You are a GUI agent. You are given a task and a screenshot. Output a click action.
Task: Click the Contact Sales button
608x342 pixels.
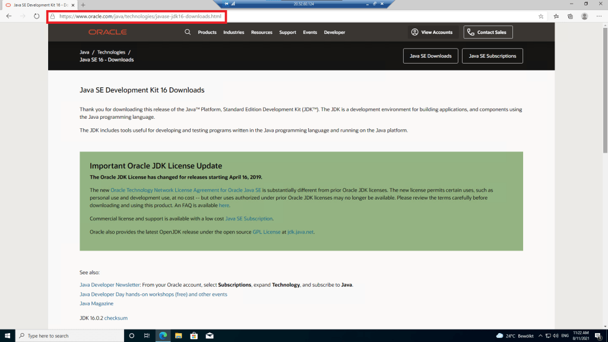(488, 32)
